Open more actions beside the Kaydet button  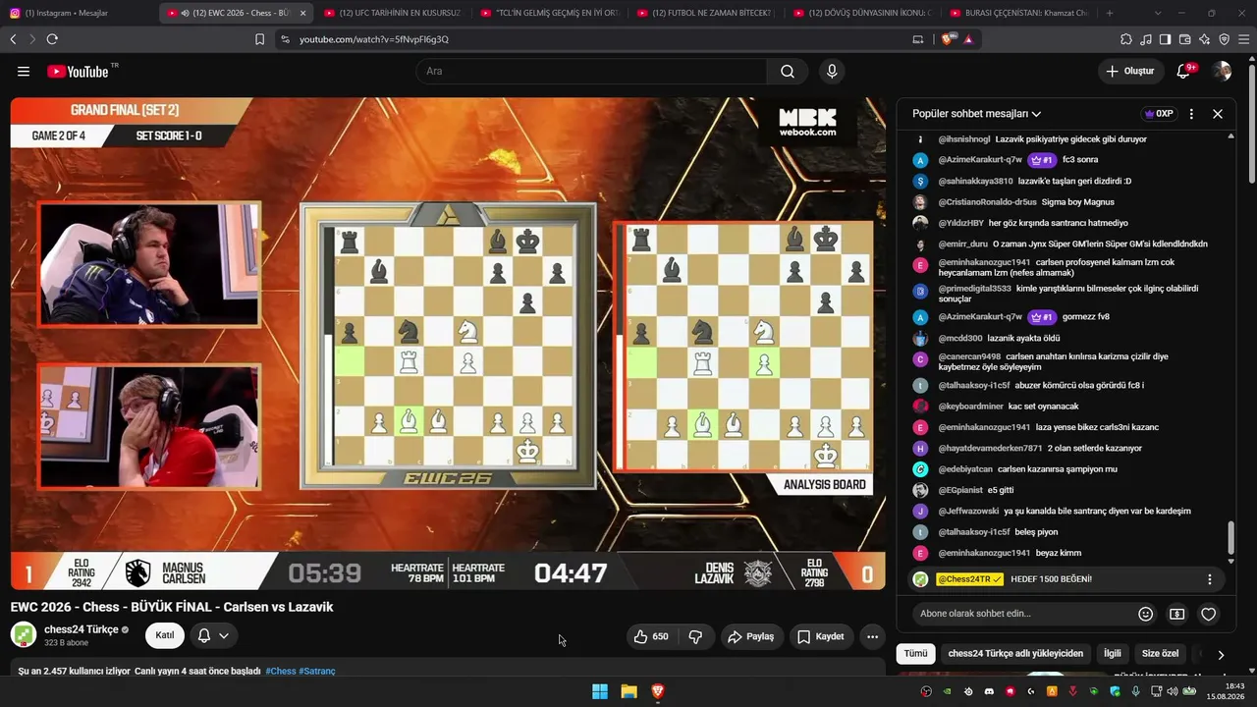click(872, 636)
